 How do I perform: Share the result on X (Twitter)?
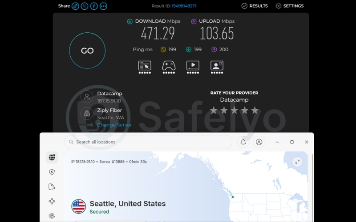[85, 6]
